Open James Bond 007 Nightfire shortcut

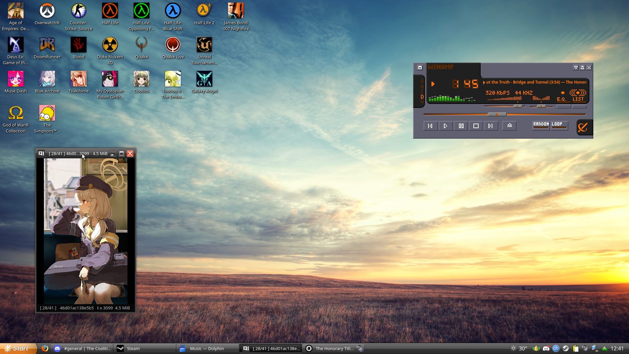click(236, 17)
